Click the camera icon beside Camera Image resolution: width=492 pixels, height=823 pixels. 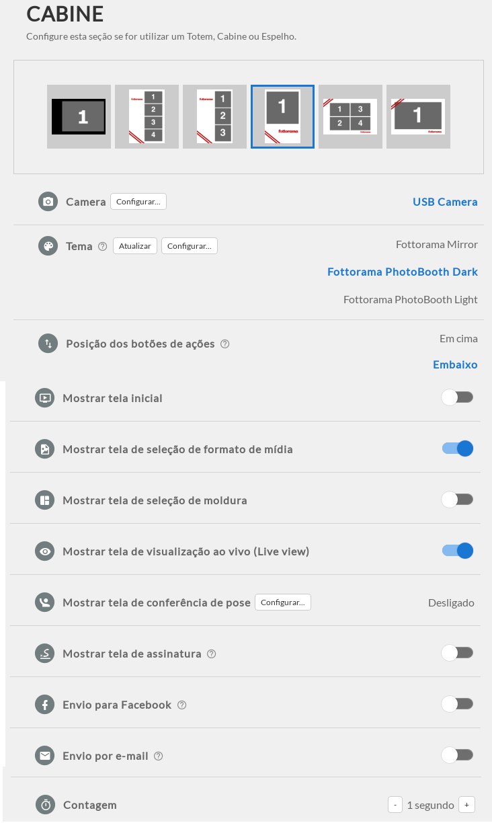[x=48, y=202]
